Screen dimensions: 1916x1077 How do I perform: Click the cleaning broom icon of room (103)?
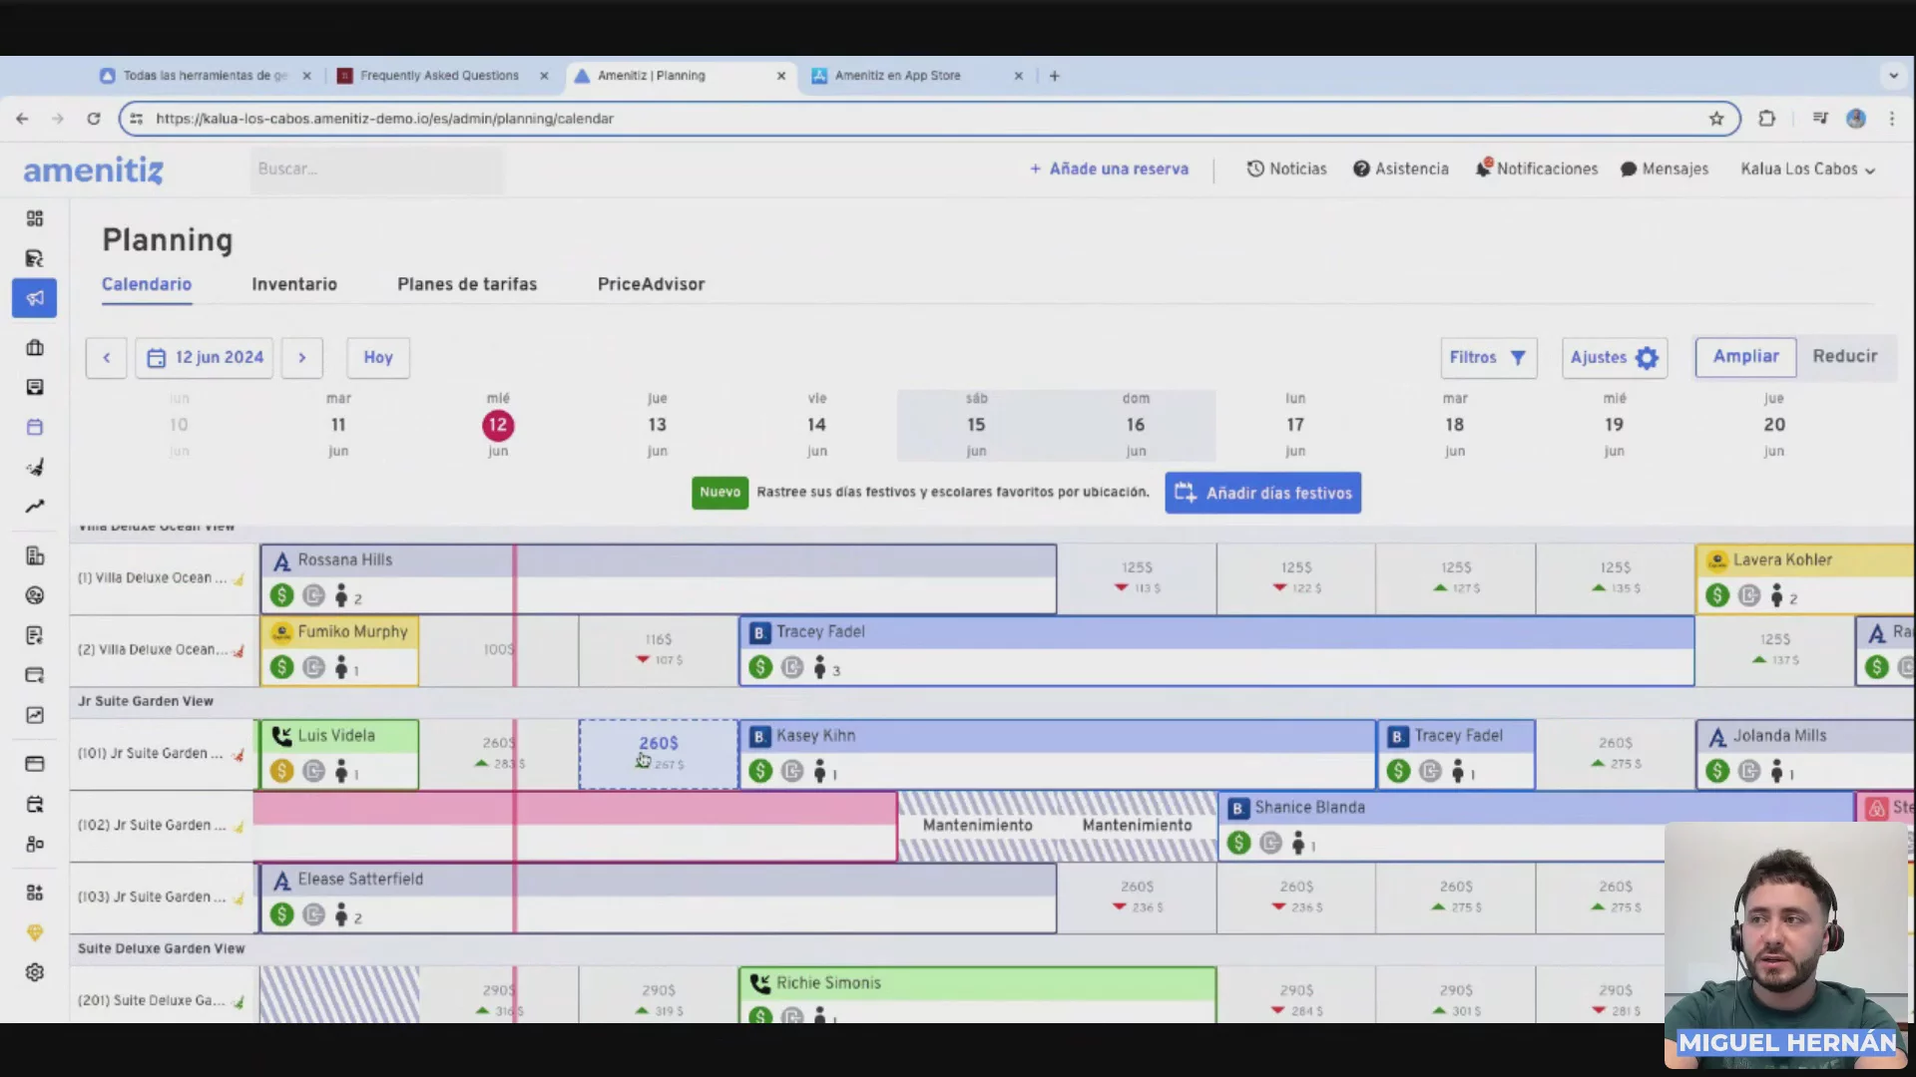click(x=239, y=897)
